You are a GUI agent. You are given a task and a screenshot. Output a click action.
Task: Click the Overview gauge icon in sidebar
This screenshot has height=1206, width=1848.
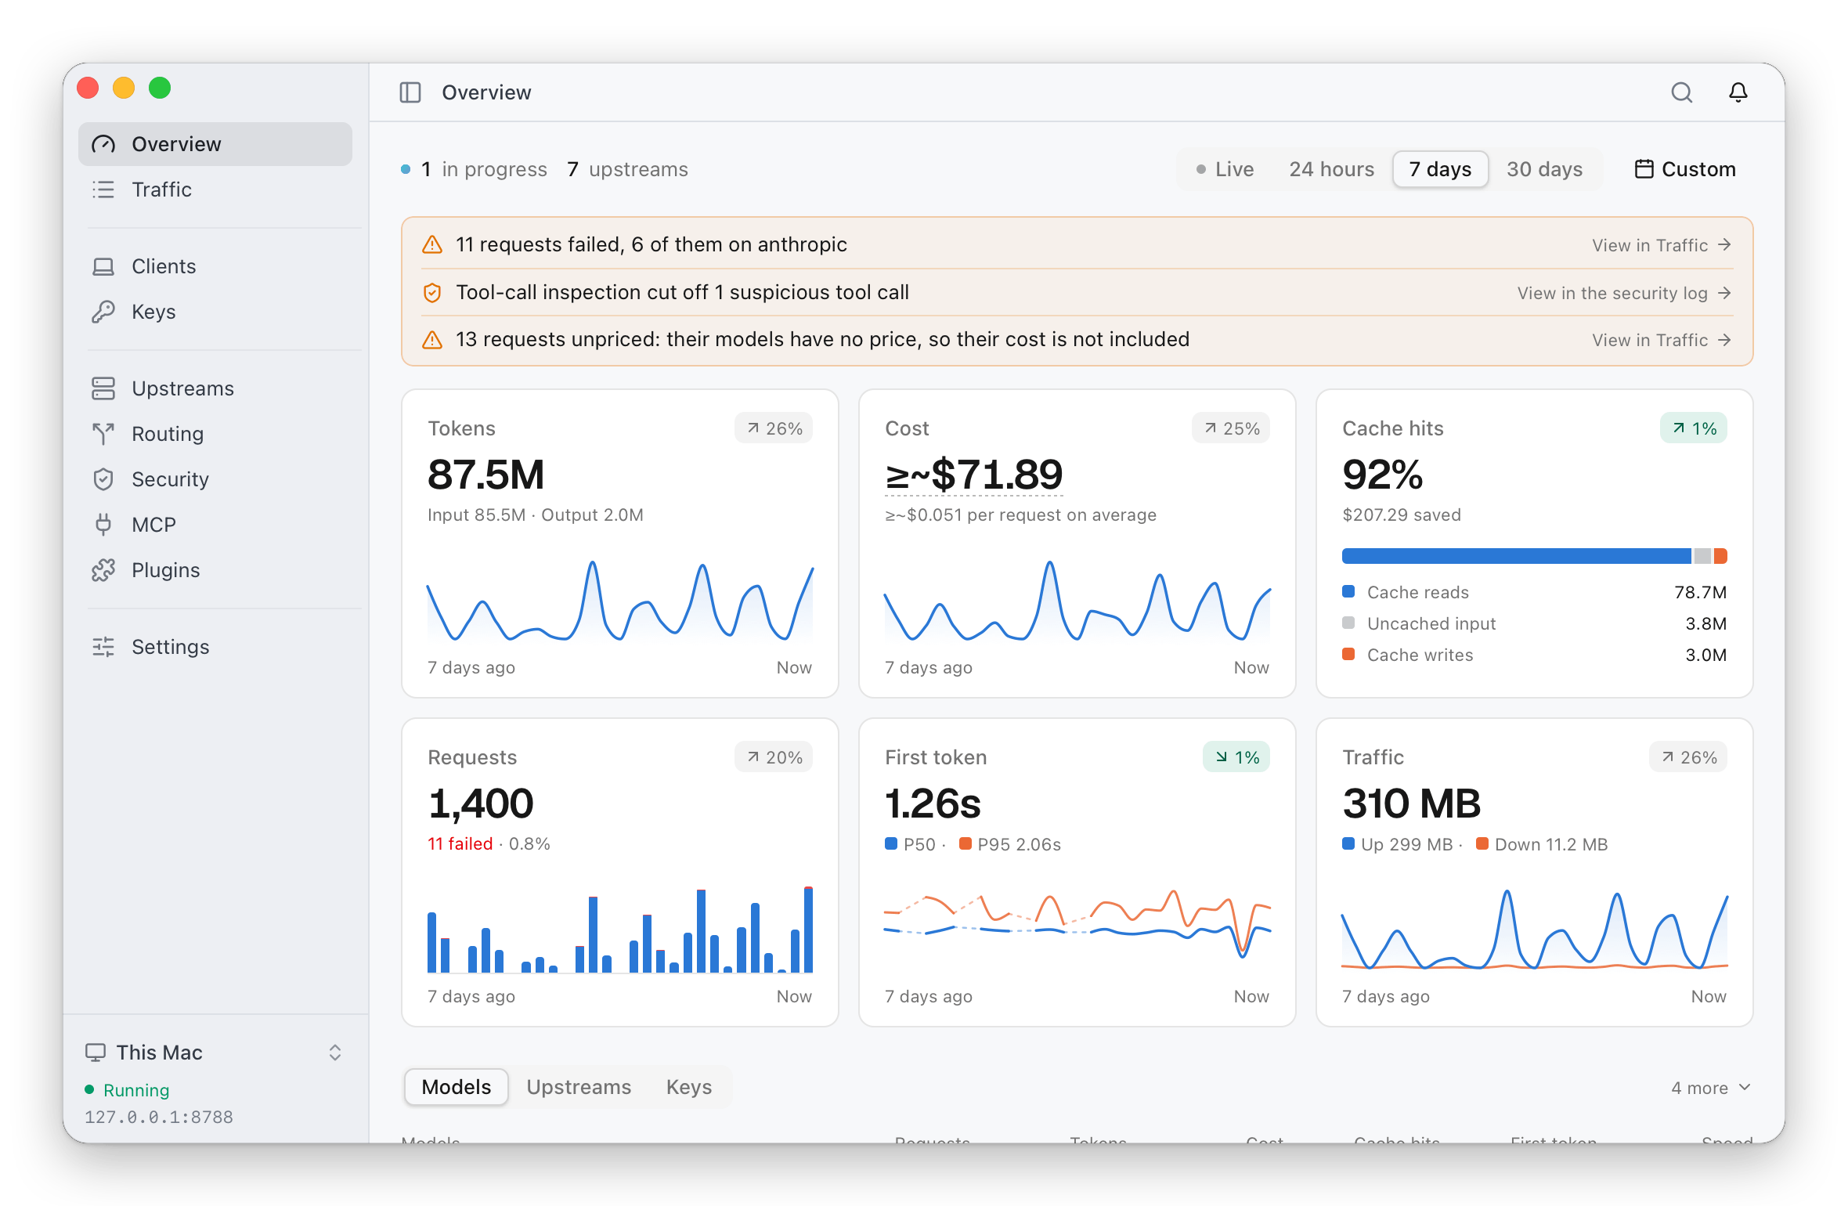103,144
